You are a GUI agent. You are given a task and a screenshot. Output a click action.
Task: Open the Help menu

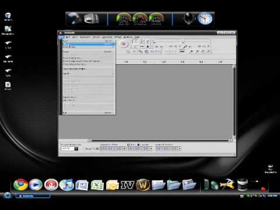[x=137, y=37]
